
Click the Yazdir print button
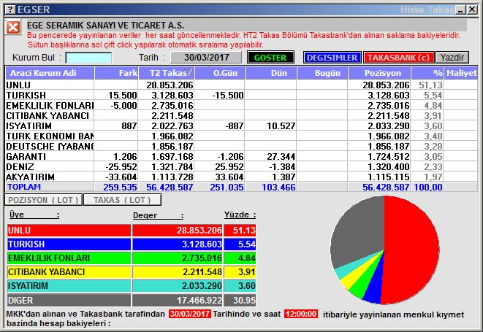coord(452,58)
